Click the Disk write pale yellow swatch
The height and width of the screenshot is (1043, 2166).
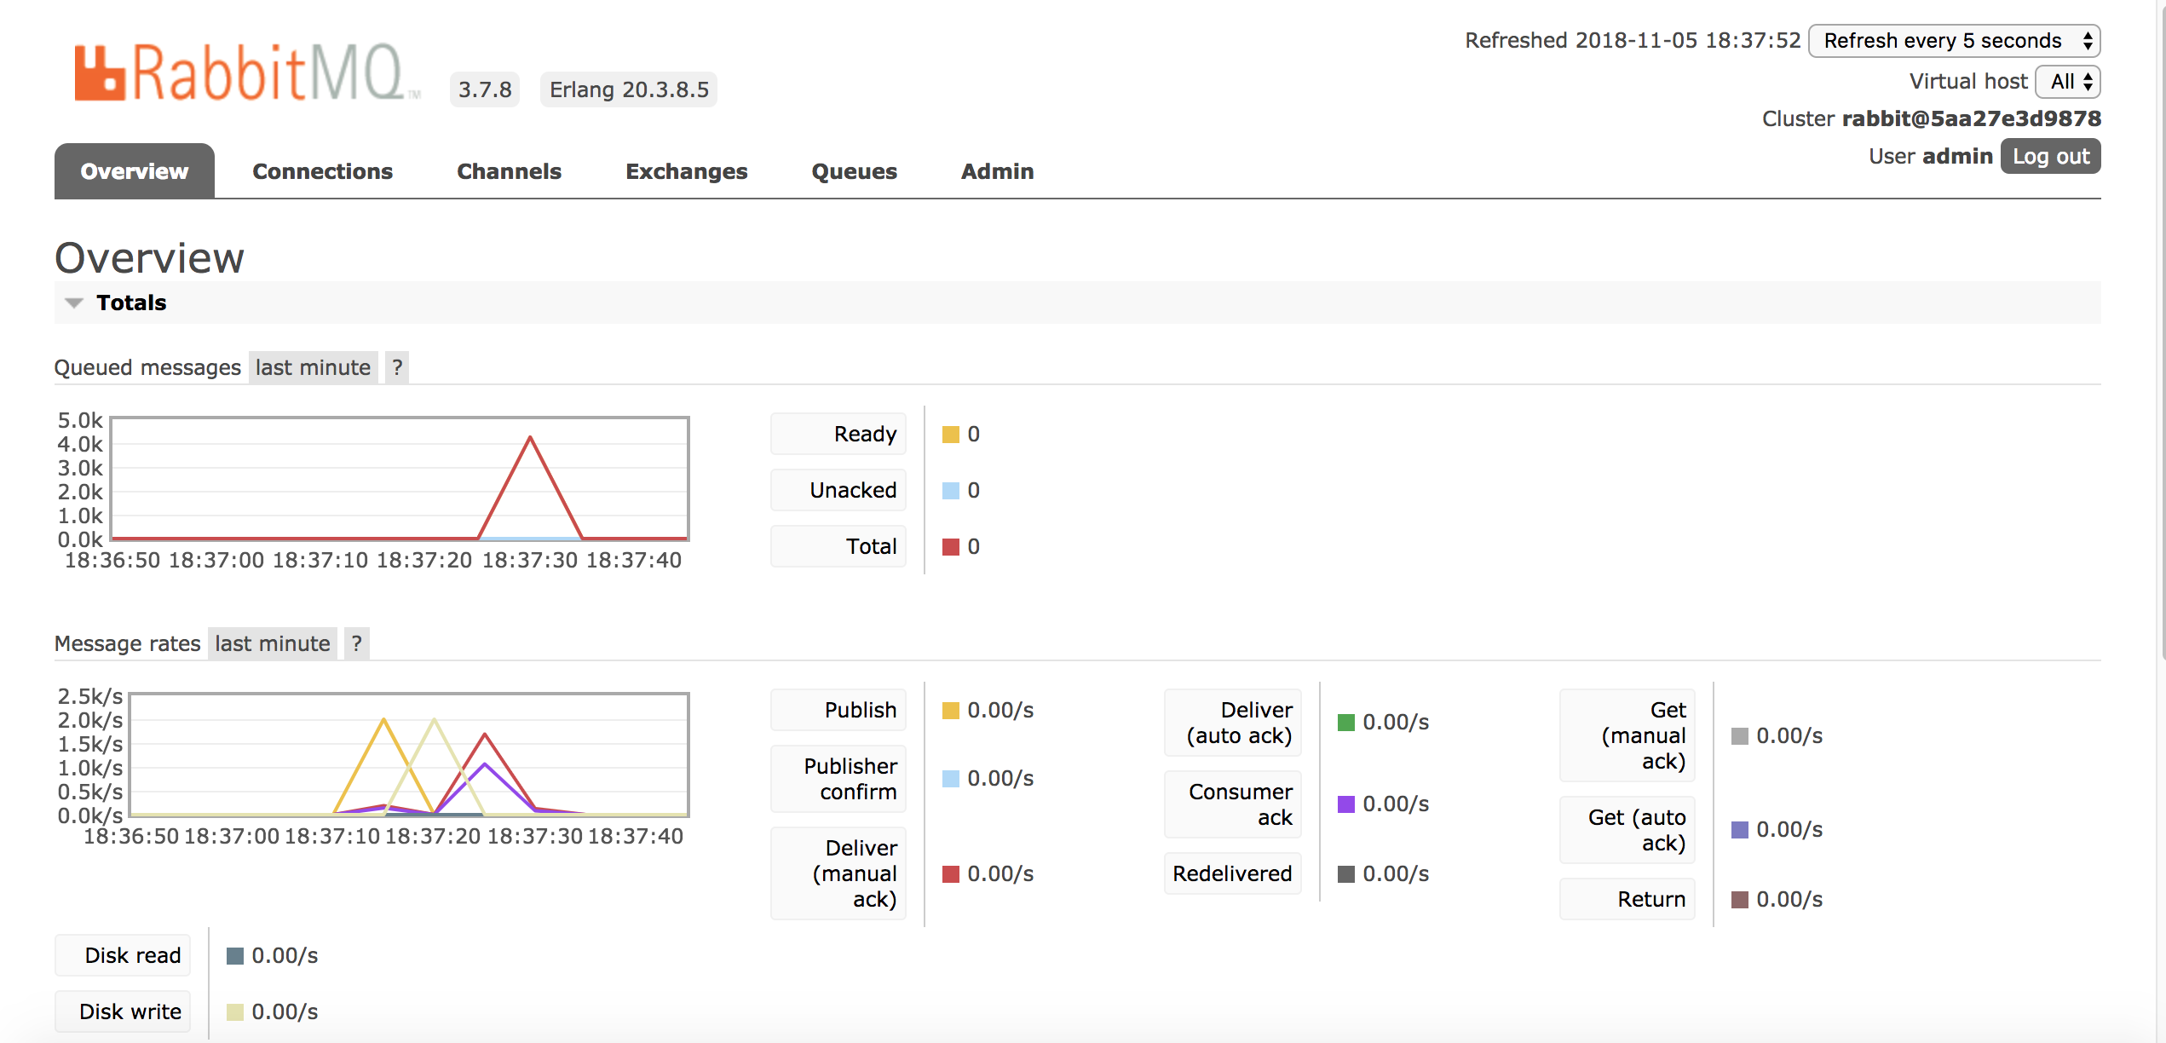[x=235, y=1012]
